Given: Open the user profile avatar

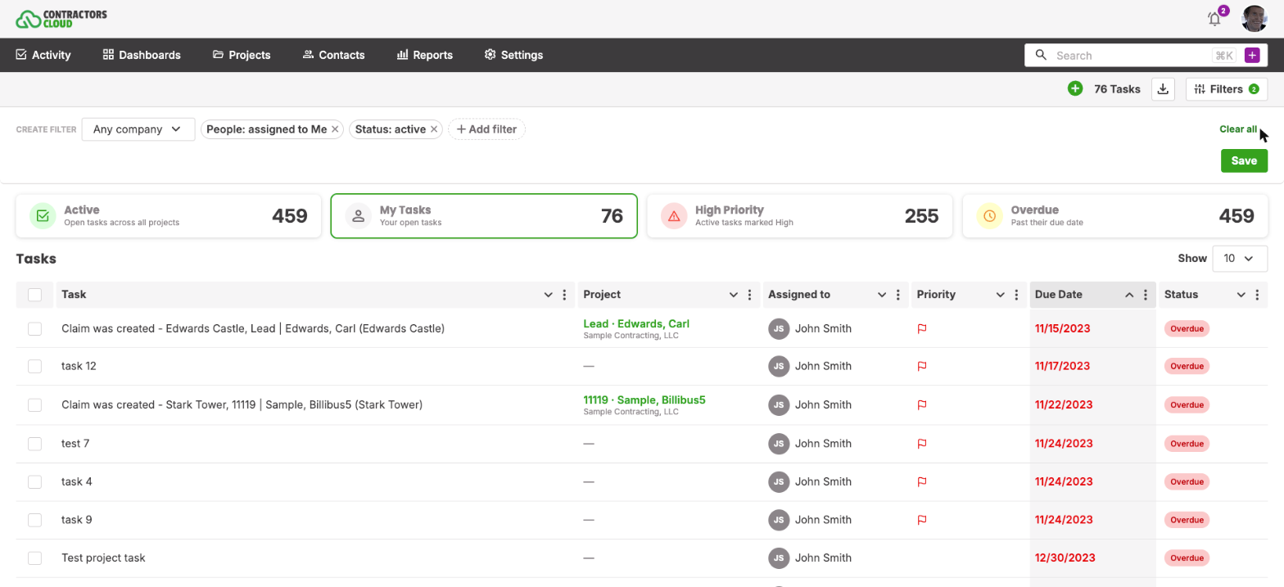Looking at the screenshot, I should (x=1255, y=19).
